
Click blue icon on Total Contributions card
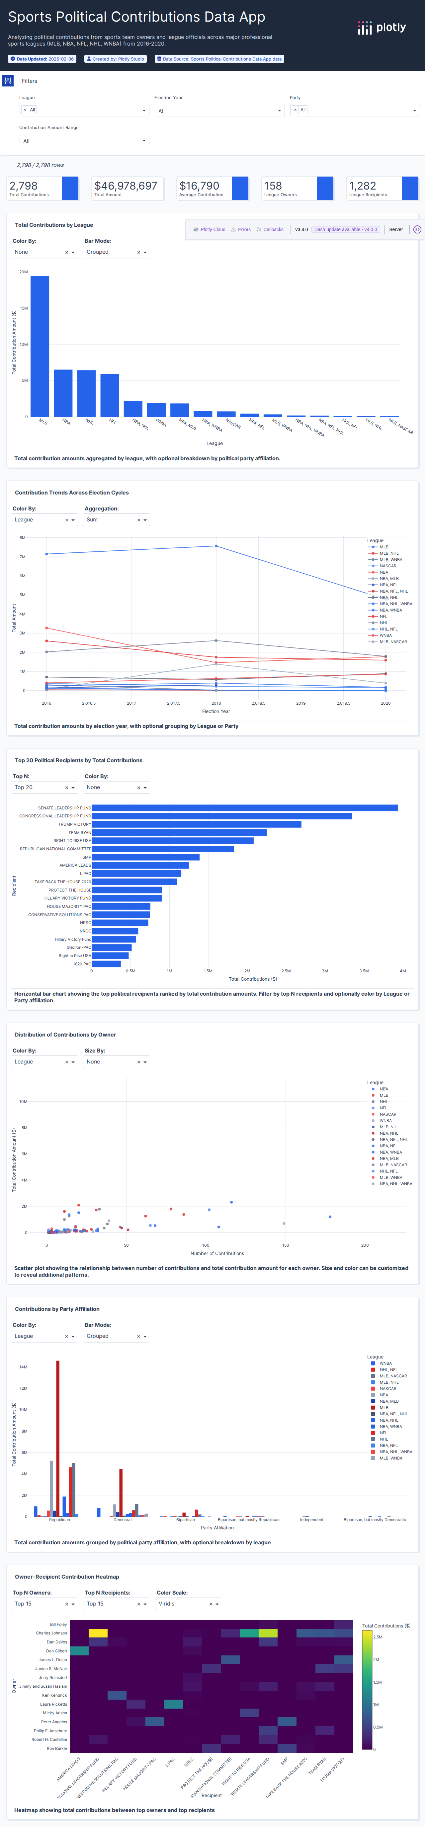click(x=70, y=189)
